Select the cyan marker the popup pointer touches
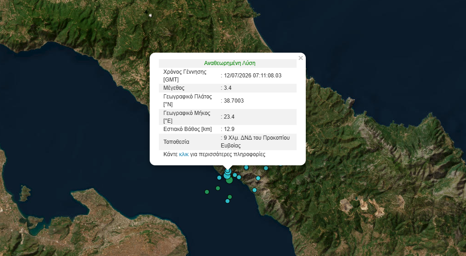The width and height of the screenshot is (466, 256). click(x=228, y=171)
